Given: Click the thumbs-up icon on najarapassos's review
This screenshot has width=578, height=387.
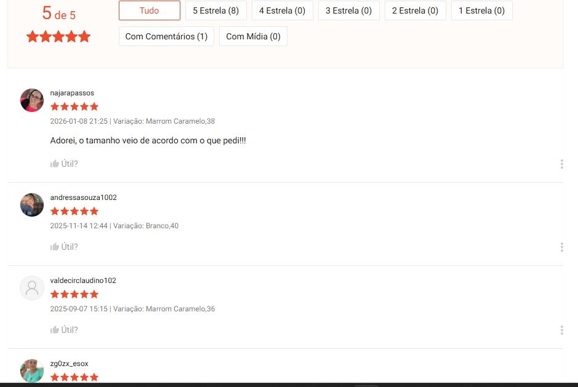Looking at the screenshot, I should tap(54, 163).
